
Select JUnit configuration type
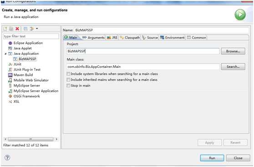[x=17, y=64]
